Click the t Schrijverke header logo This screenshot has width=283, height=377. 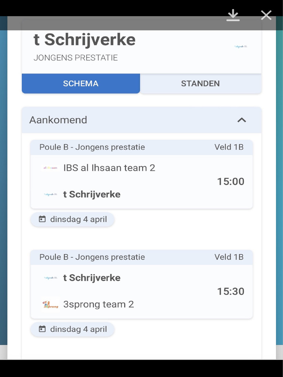coord(241,47)
